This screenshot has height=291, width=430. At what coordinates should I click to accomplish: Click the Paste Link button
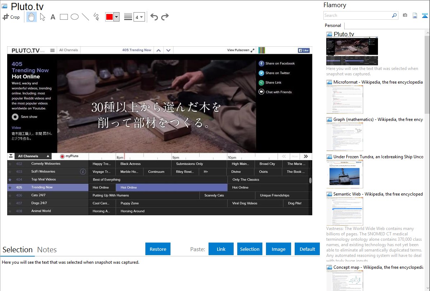[221, 249]
